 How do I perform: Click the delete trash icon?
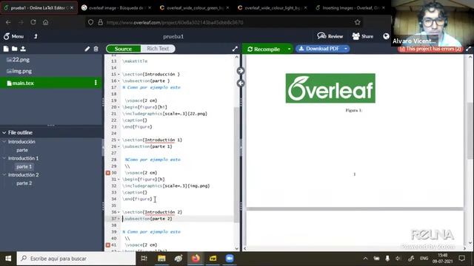[x=96, y=49]
